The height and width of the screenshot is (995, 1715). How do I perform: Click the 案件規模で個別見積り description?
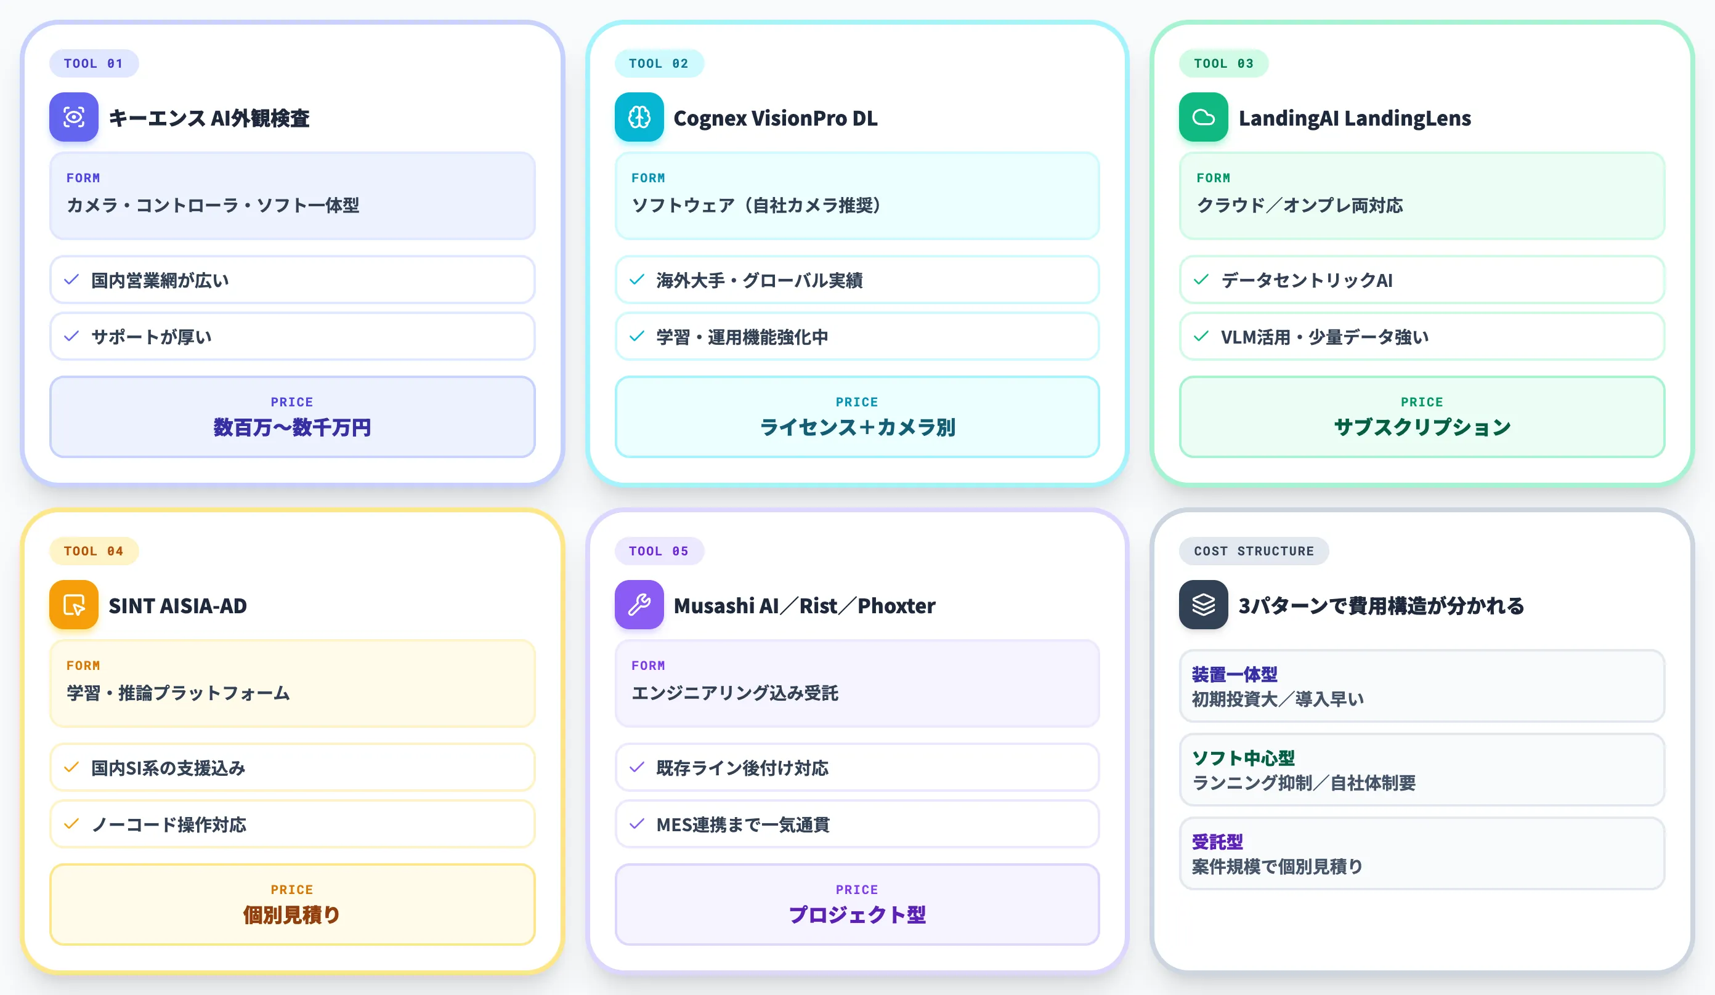pos(1278,866)
